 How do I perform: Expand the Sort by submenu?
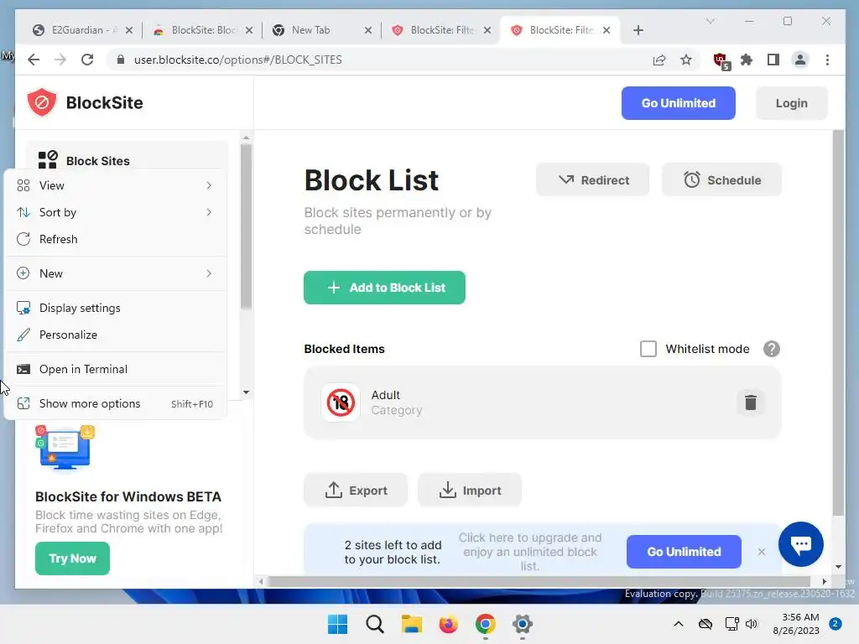click(x=116, y=212)
